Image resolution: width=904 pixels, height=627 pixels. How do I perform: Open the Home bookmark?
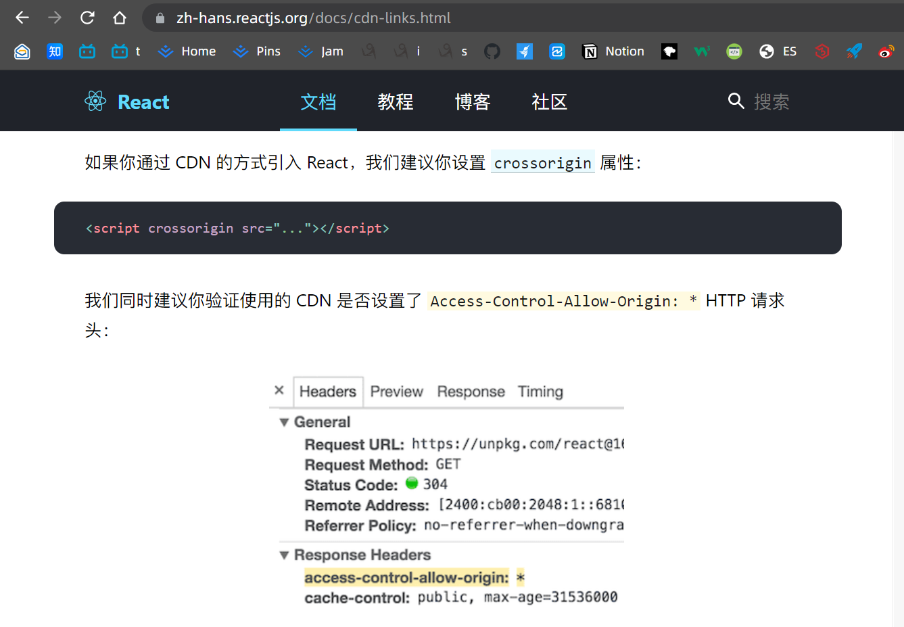[187, 51]
